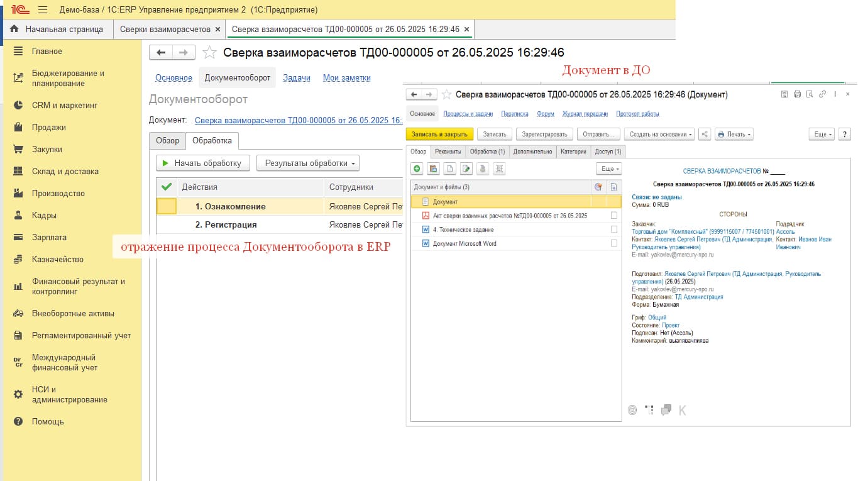
Task: Open the main menu hamburger icon
Action: tap(43, 10)
